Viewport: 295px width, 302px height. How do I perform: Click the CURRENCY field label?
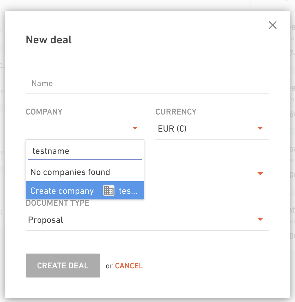(x=176, y=112)
